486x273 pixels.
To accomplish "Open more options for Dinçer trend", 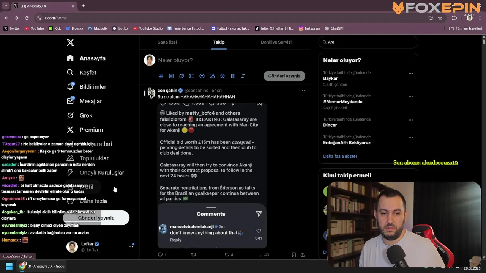I will (x=410, y=120).
